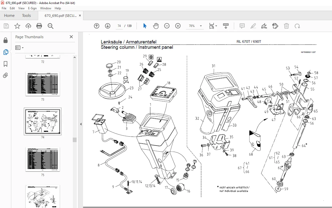Open the find text search tool

coord(50,26)
